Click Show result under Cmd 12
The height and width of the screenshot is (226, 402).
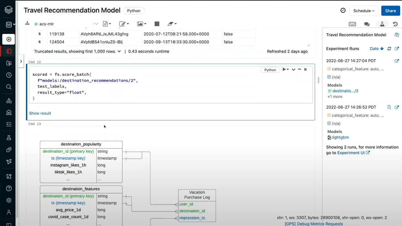pos(40,113)
